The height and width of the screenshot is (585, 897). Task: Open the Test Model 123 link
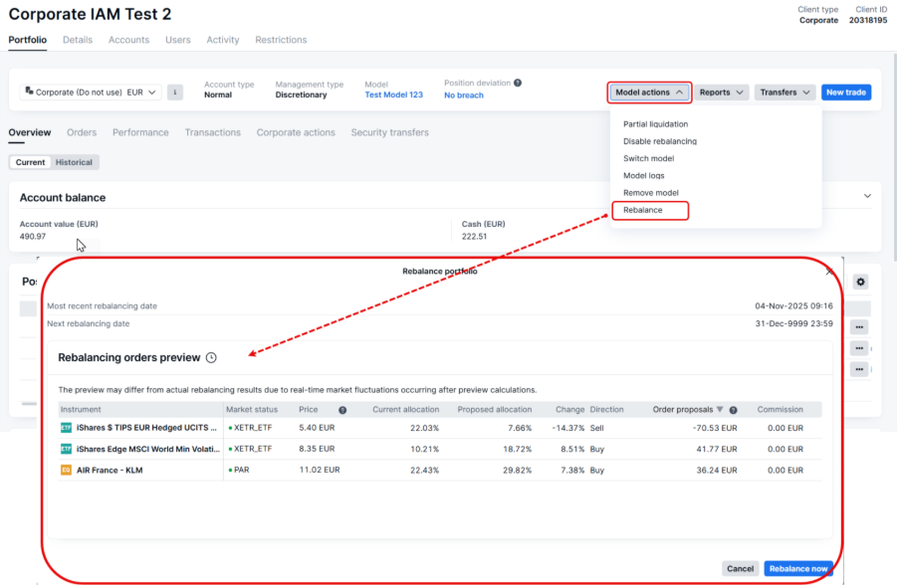pyautogui.click(x=393, y=96)
